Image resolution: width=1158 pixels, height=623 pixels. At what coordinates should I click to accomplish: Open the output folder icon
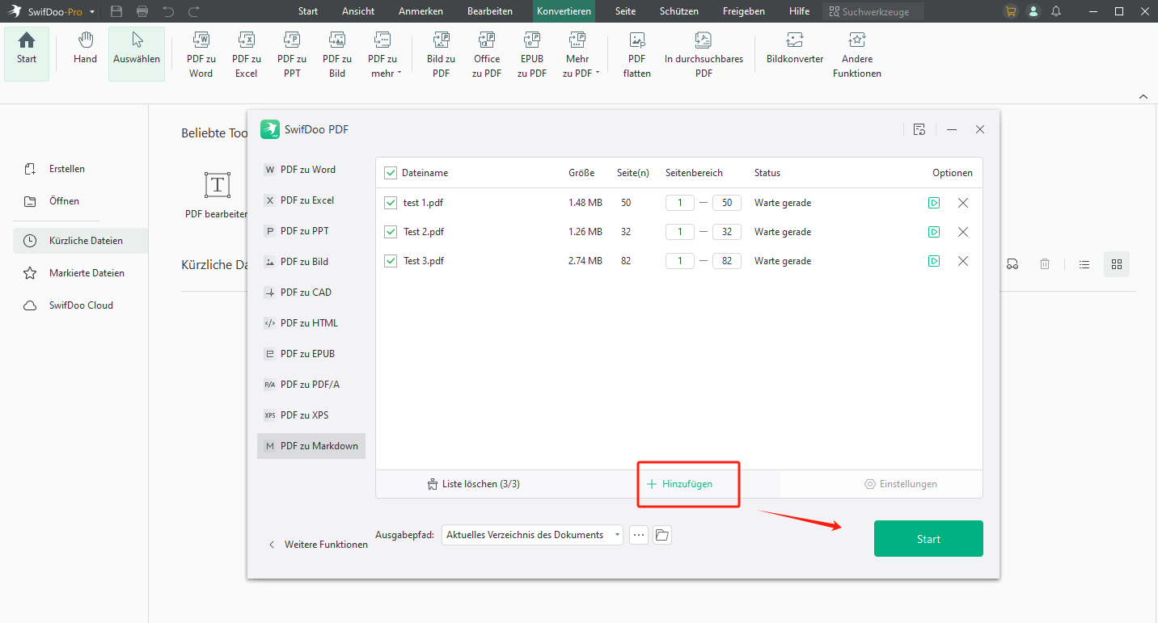662,535
